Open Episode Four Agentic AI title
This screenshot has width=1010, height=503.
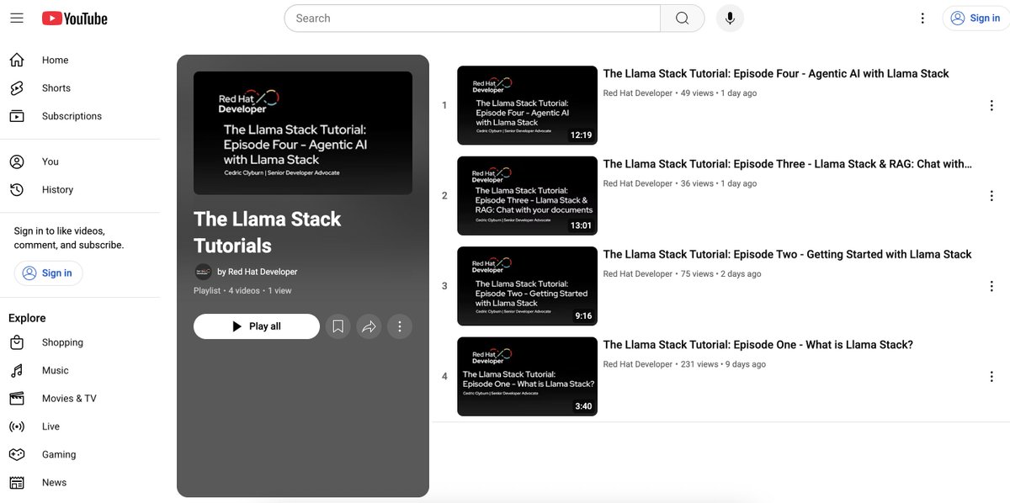coord(776,74)
